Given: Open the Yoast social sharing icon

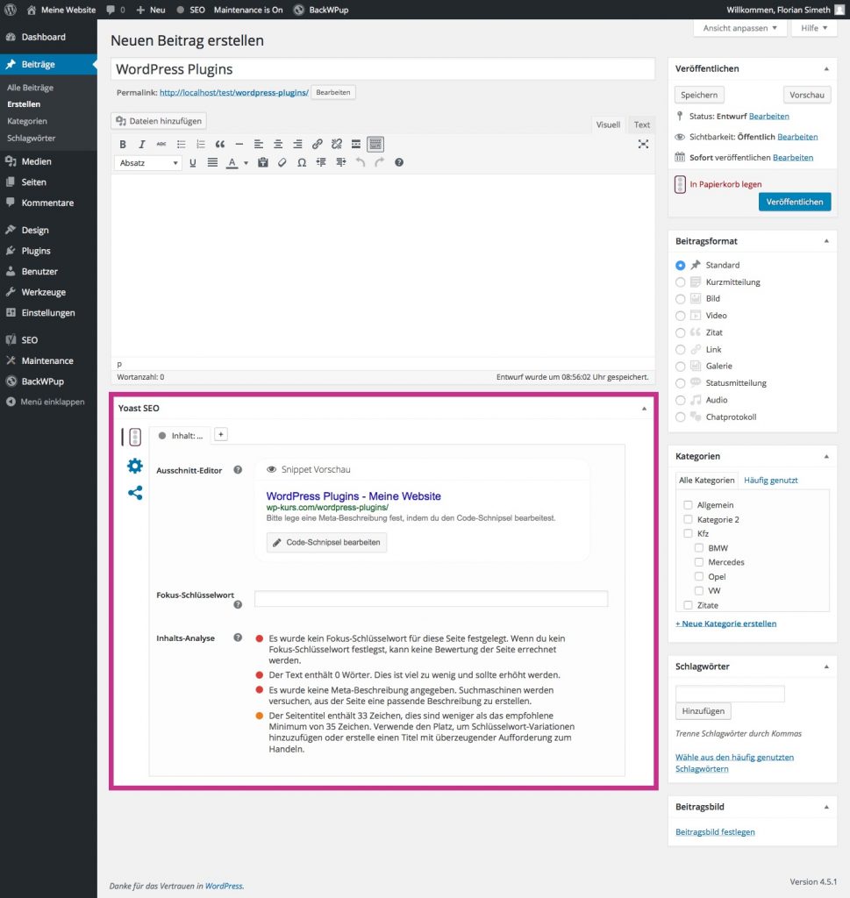Looking at the screenshot, I should click(x=134, y=493).
